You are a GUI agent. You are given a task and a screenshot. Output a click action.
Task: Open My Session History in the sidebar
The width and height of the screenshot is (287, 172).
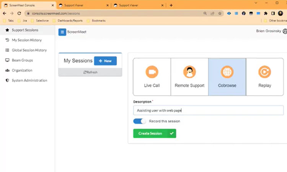(x=27, y=40)
